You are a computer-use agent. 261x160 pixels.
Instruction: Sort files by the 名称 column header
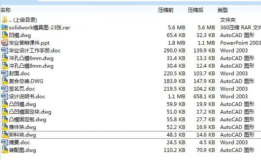click(6, 10)
